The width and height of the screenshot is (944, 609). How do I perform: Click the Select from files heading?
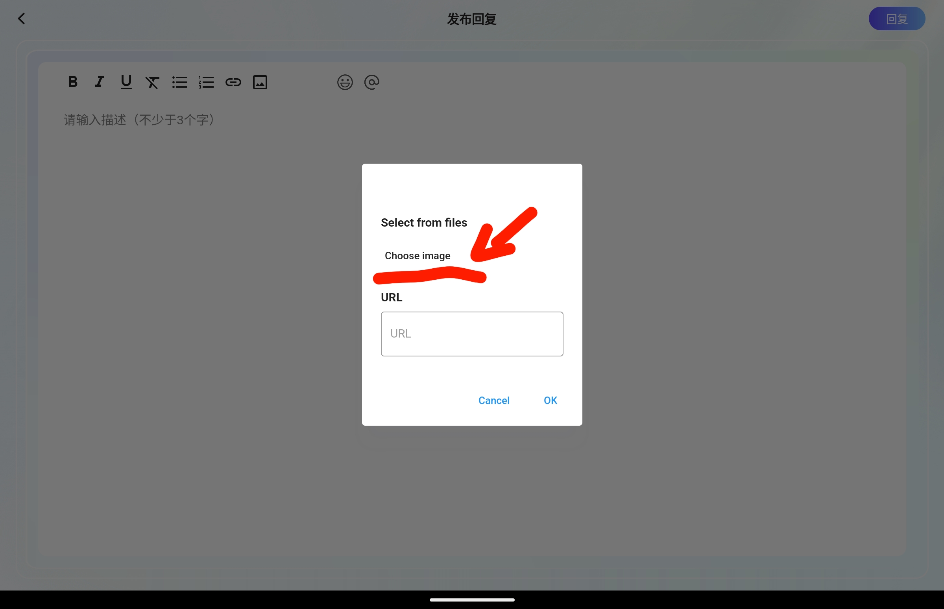point(423,223)
